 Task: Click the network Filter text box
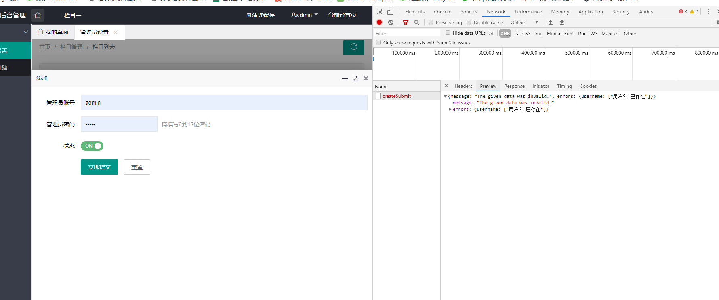407,33
